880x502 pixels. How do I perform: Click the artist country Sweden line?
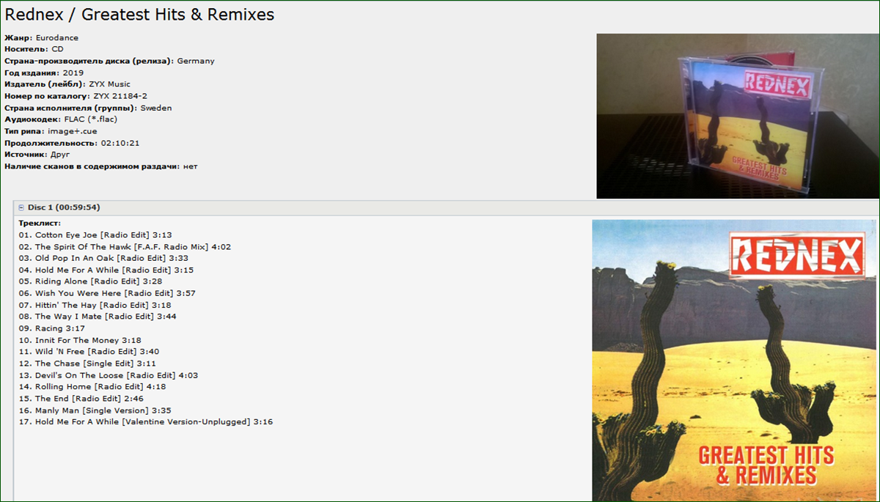pos(88,108)
